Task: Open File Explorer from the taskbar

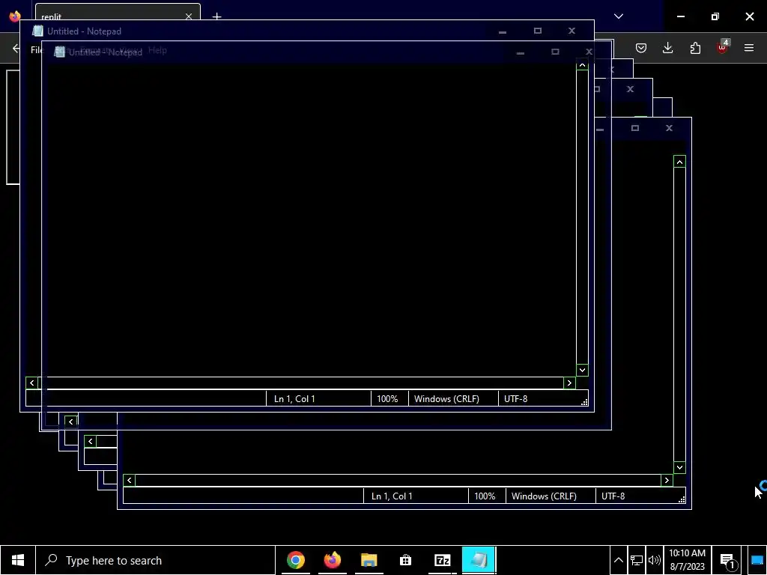Action: (369, 560)
